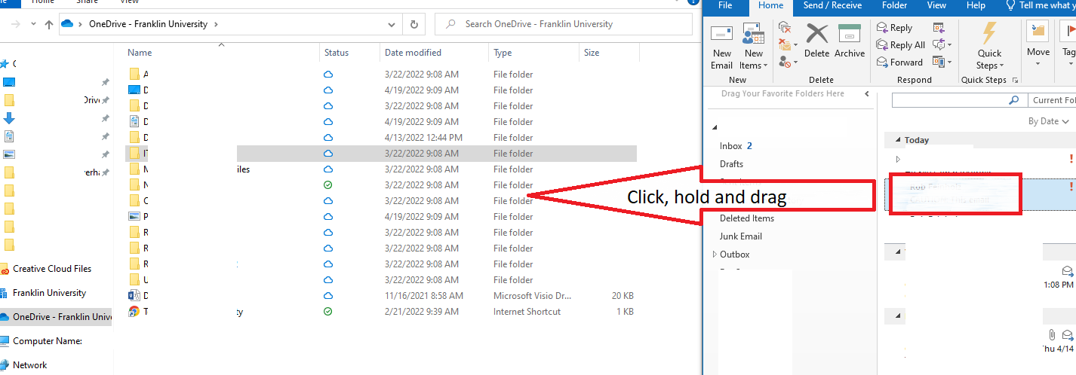Open the File tab in Outlook
This screenshot has height=375, width=1076.
click(x=725, y=6)
